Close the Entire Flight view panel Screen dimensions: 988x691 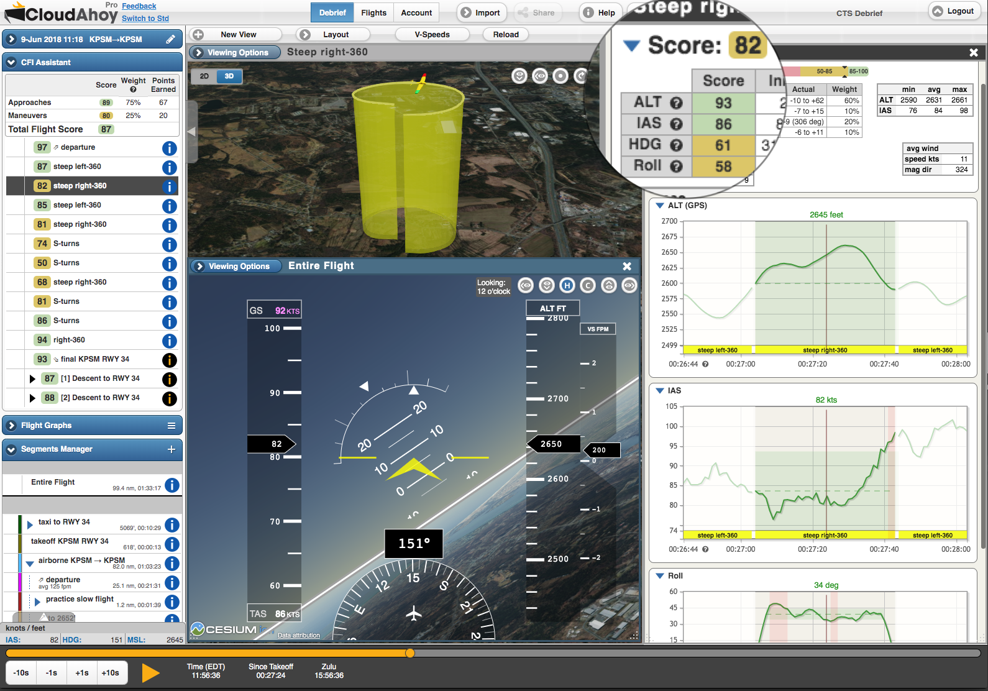click(627, 266)
